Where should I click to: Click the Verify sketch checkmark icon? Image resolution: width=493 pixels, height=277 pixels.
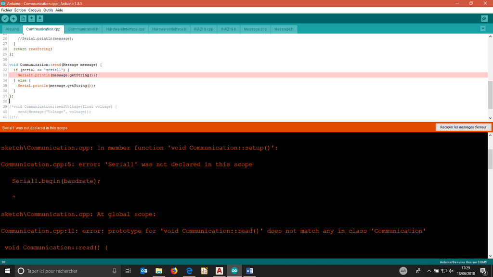pos(5,19)
